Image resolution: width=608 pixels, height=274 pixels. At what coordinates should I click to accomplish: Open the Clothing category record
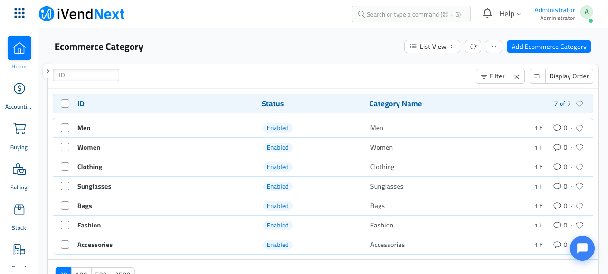coord(90,167)
